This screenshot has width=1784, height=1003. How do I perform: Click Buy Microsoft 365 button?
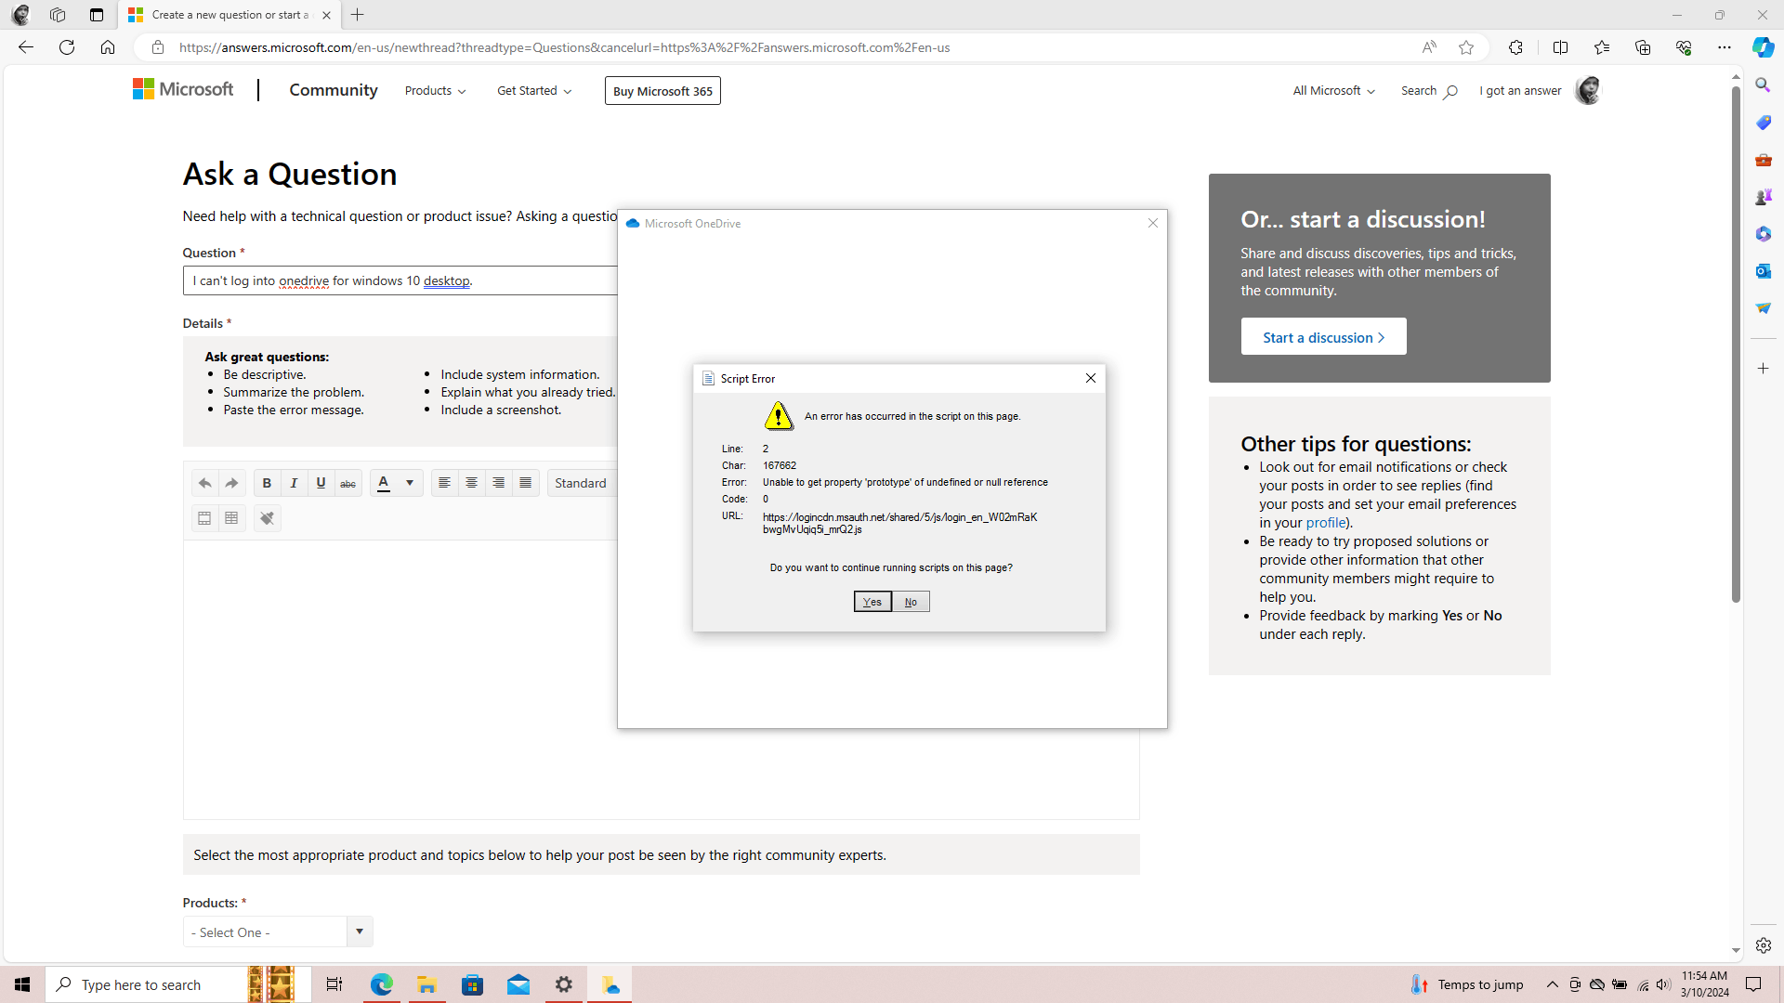[662, 91]
